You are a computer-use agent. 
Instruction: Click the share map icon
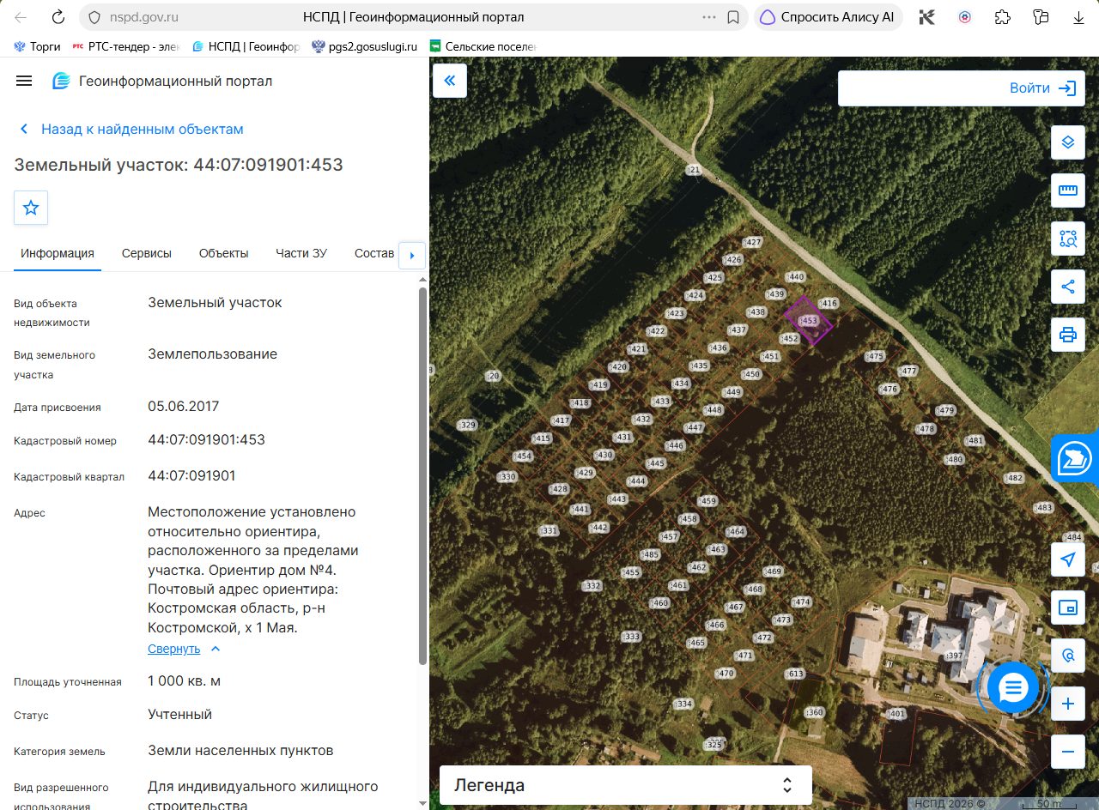[x=1068, y=287]
